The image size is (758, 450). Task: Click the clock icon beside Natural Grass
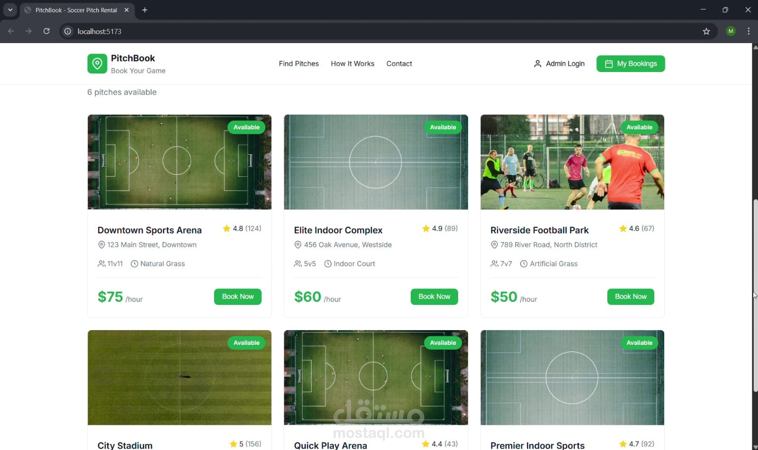tap(135, 264)
